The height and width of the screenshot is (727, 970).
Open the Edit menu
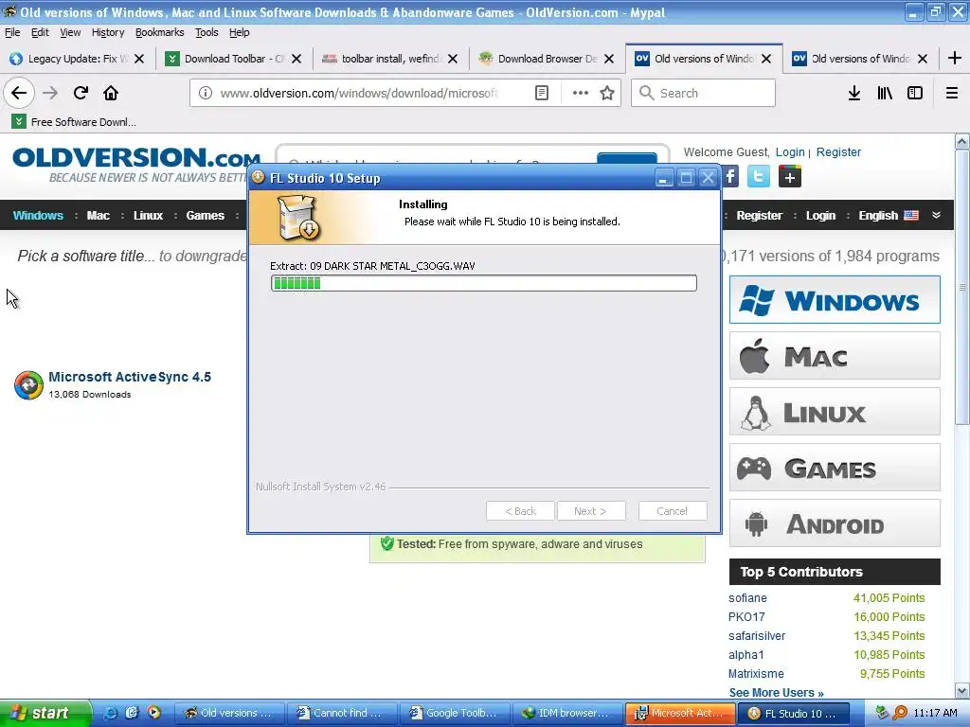(40, 32)
